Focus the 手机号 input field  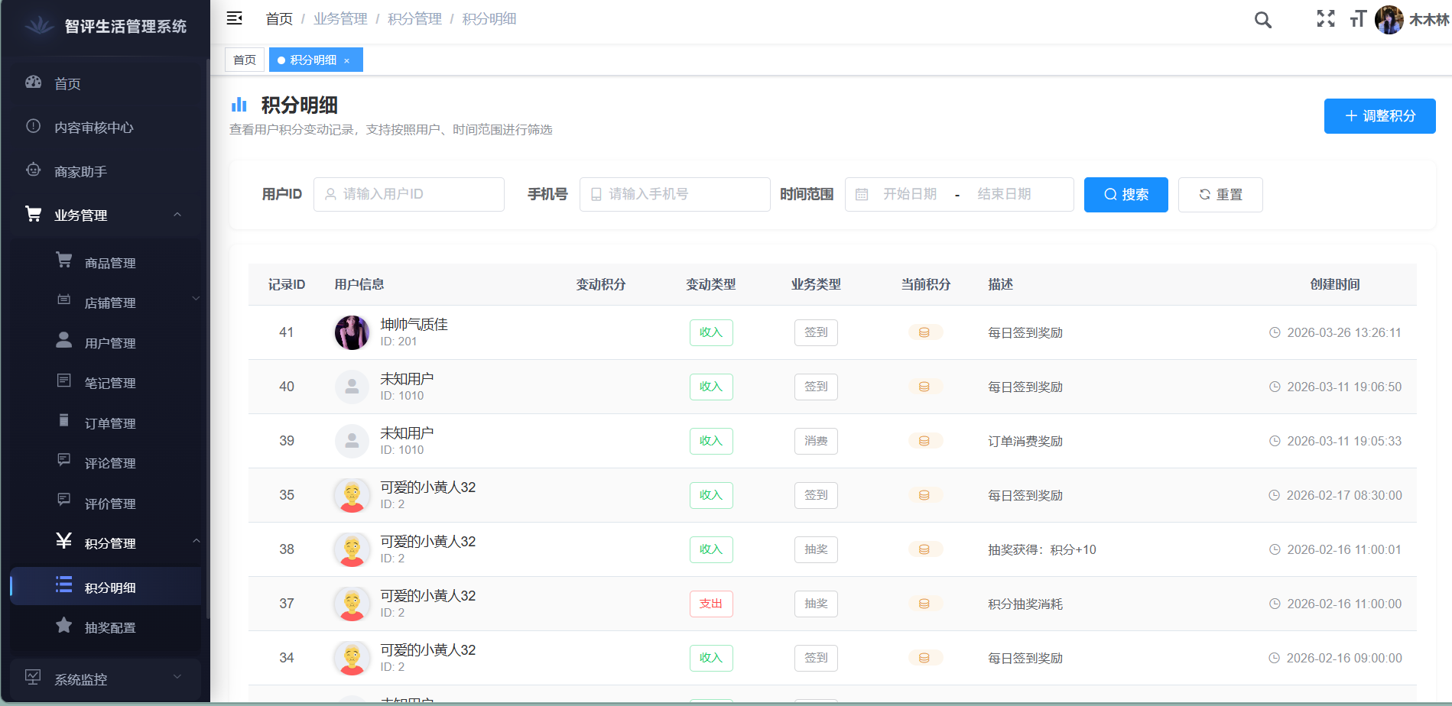[x=674, y=194]
